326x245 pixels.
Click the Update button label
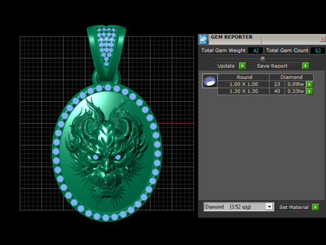227,66
